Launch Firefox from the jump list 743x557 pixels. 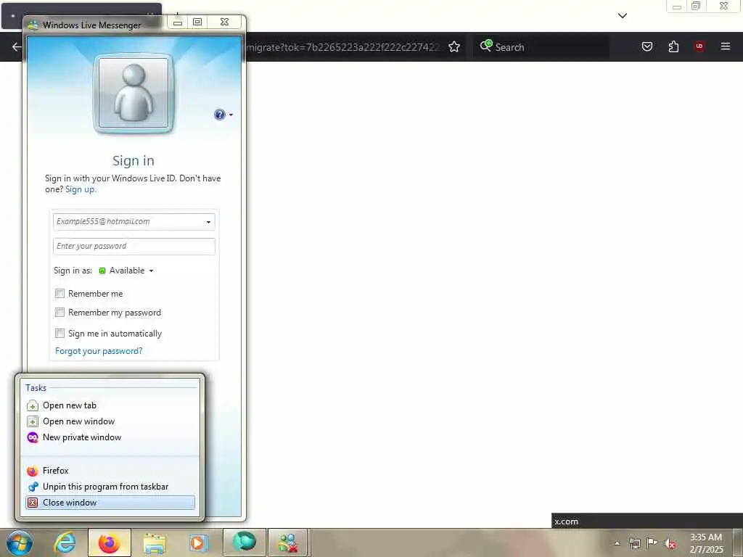click(x=110, y=471)
